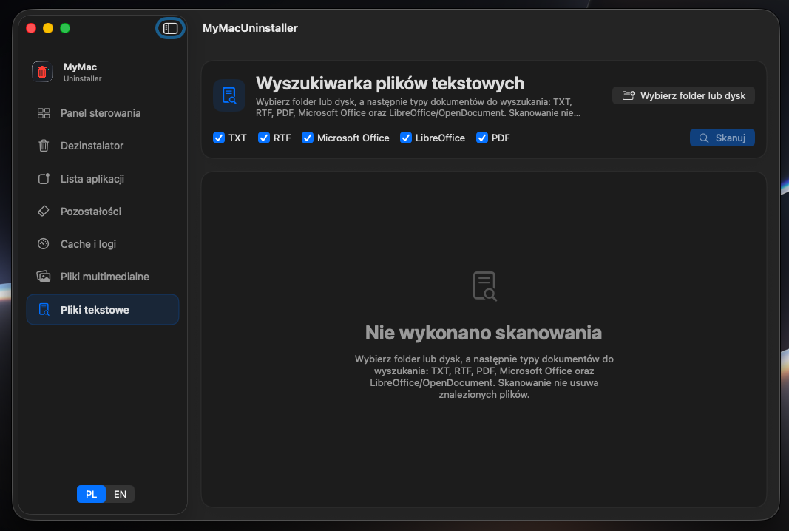Click the Pozostałości eraser icon
Viewport: 789px width, 531px height.
click(x=44, y=212)
